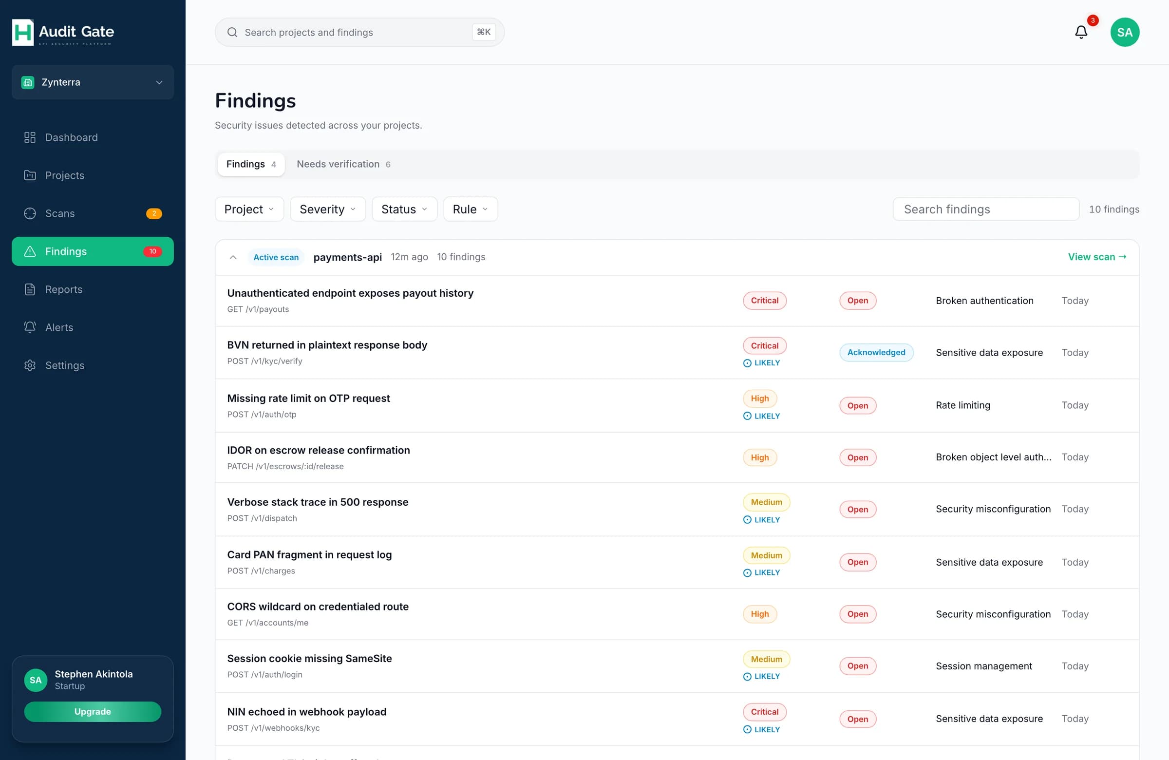The width and height of the screenshot is (1169, 760).
Task: Open the notifications bell
Action: click(1081, 32)
